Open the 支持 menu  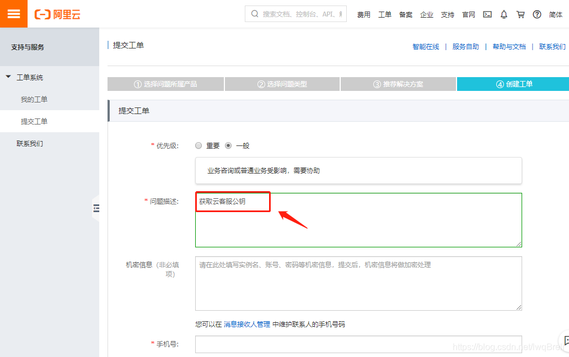(448, 14)
